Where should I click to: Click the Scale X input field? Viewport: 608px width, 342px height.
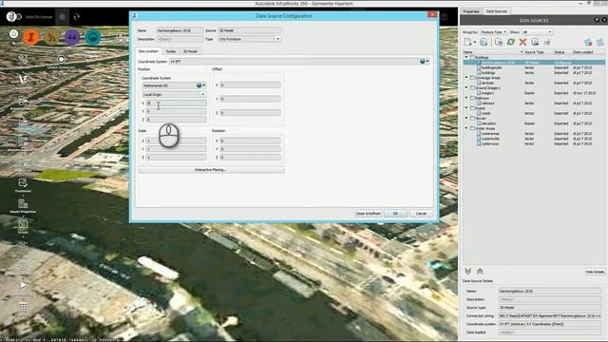177,141
